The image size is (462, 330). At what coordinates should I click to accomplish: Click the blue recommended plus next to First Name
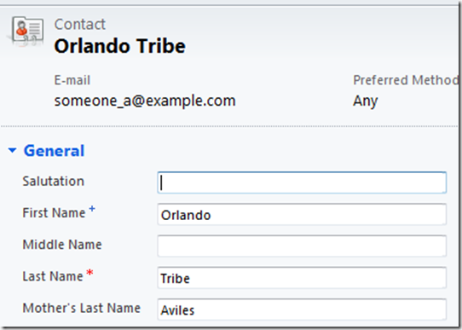tap(92, 209)
